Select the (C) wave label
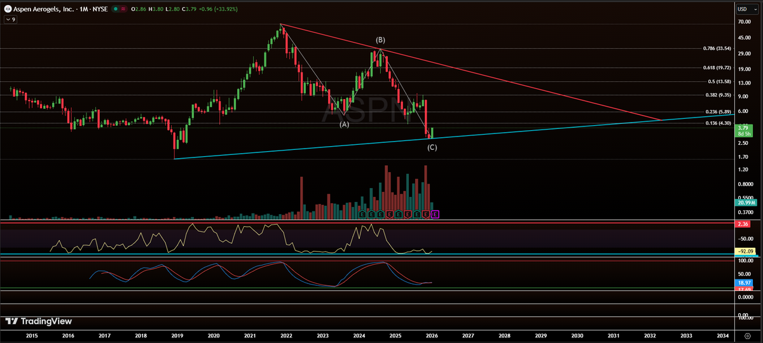Image resolution: width=763 pixels, height=343 pixels. coord(432,147)
